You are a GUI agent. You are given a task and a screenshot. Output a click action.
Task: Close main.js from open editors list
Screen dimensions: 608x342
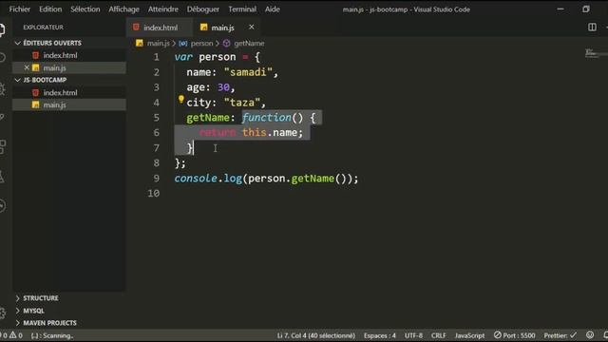click(27, 67)
